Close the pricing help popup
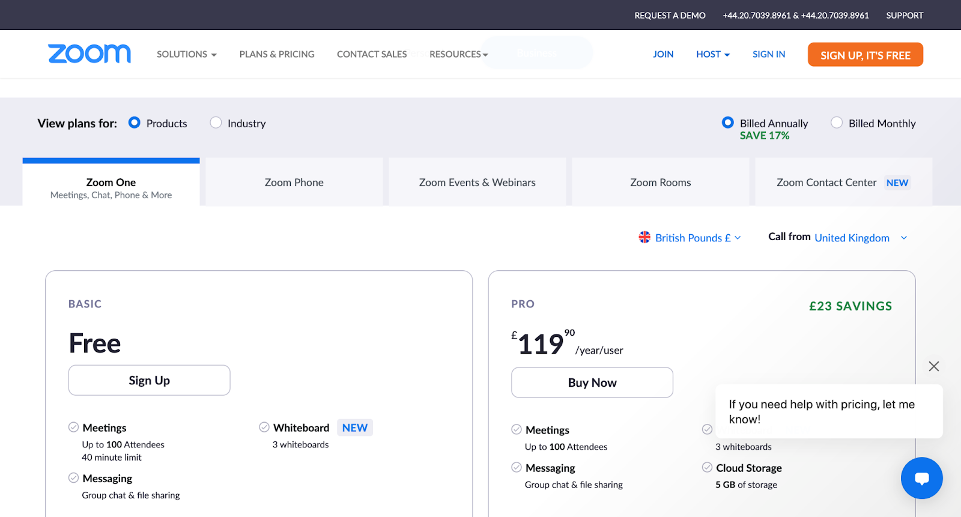961x517 pixels. 933,366
